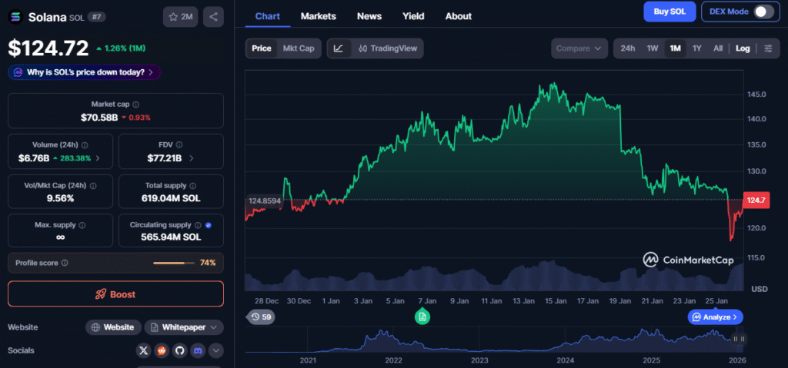Click the share icon next to Solana

[x=213, y=16]
